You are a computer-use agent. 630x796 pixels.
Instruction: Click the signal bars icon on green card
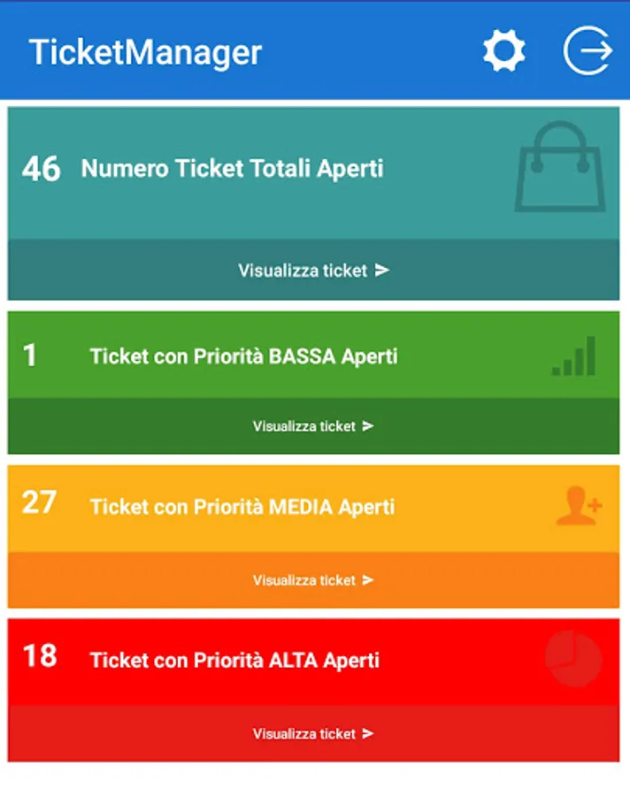[573, 356]
